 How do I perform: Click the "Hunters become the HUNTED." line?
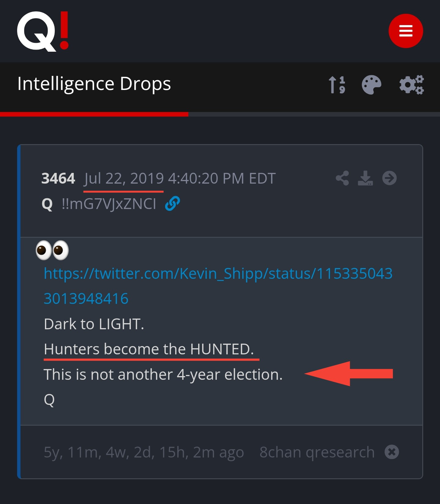click(x=149, y=349)
